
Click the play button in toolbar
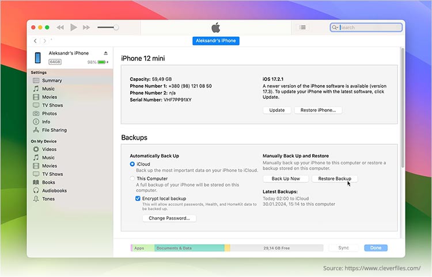click(74, 27)
